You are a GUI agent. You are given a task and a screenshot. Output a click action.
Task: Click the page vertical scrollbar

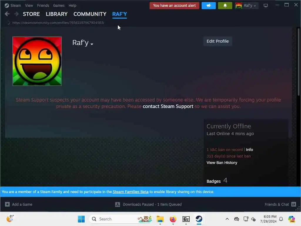(x=298, y=62)
